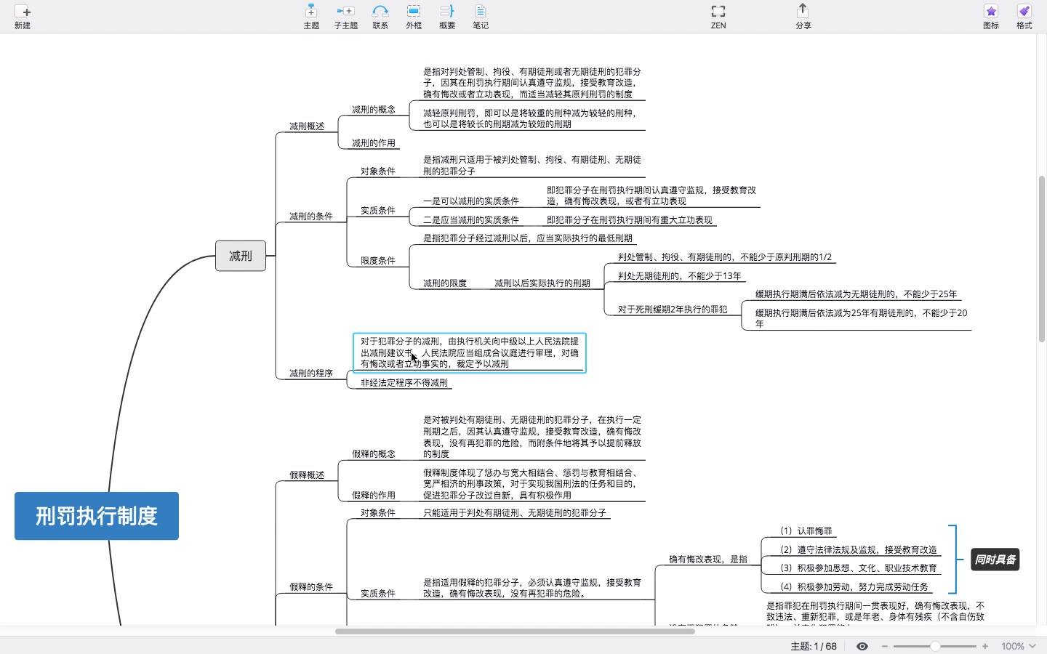Image resolution: width=1047 pixels, height=654 pixels.
Task: Select the (1)认罪悔罪 node
Action: point(806,531)
